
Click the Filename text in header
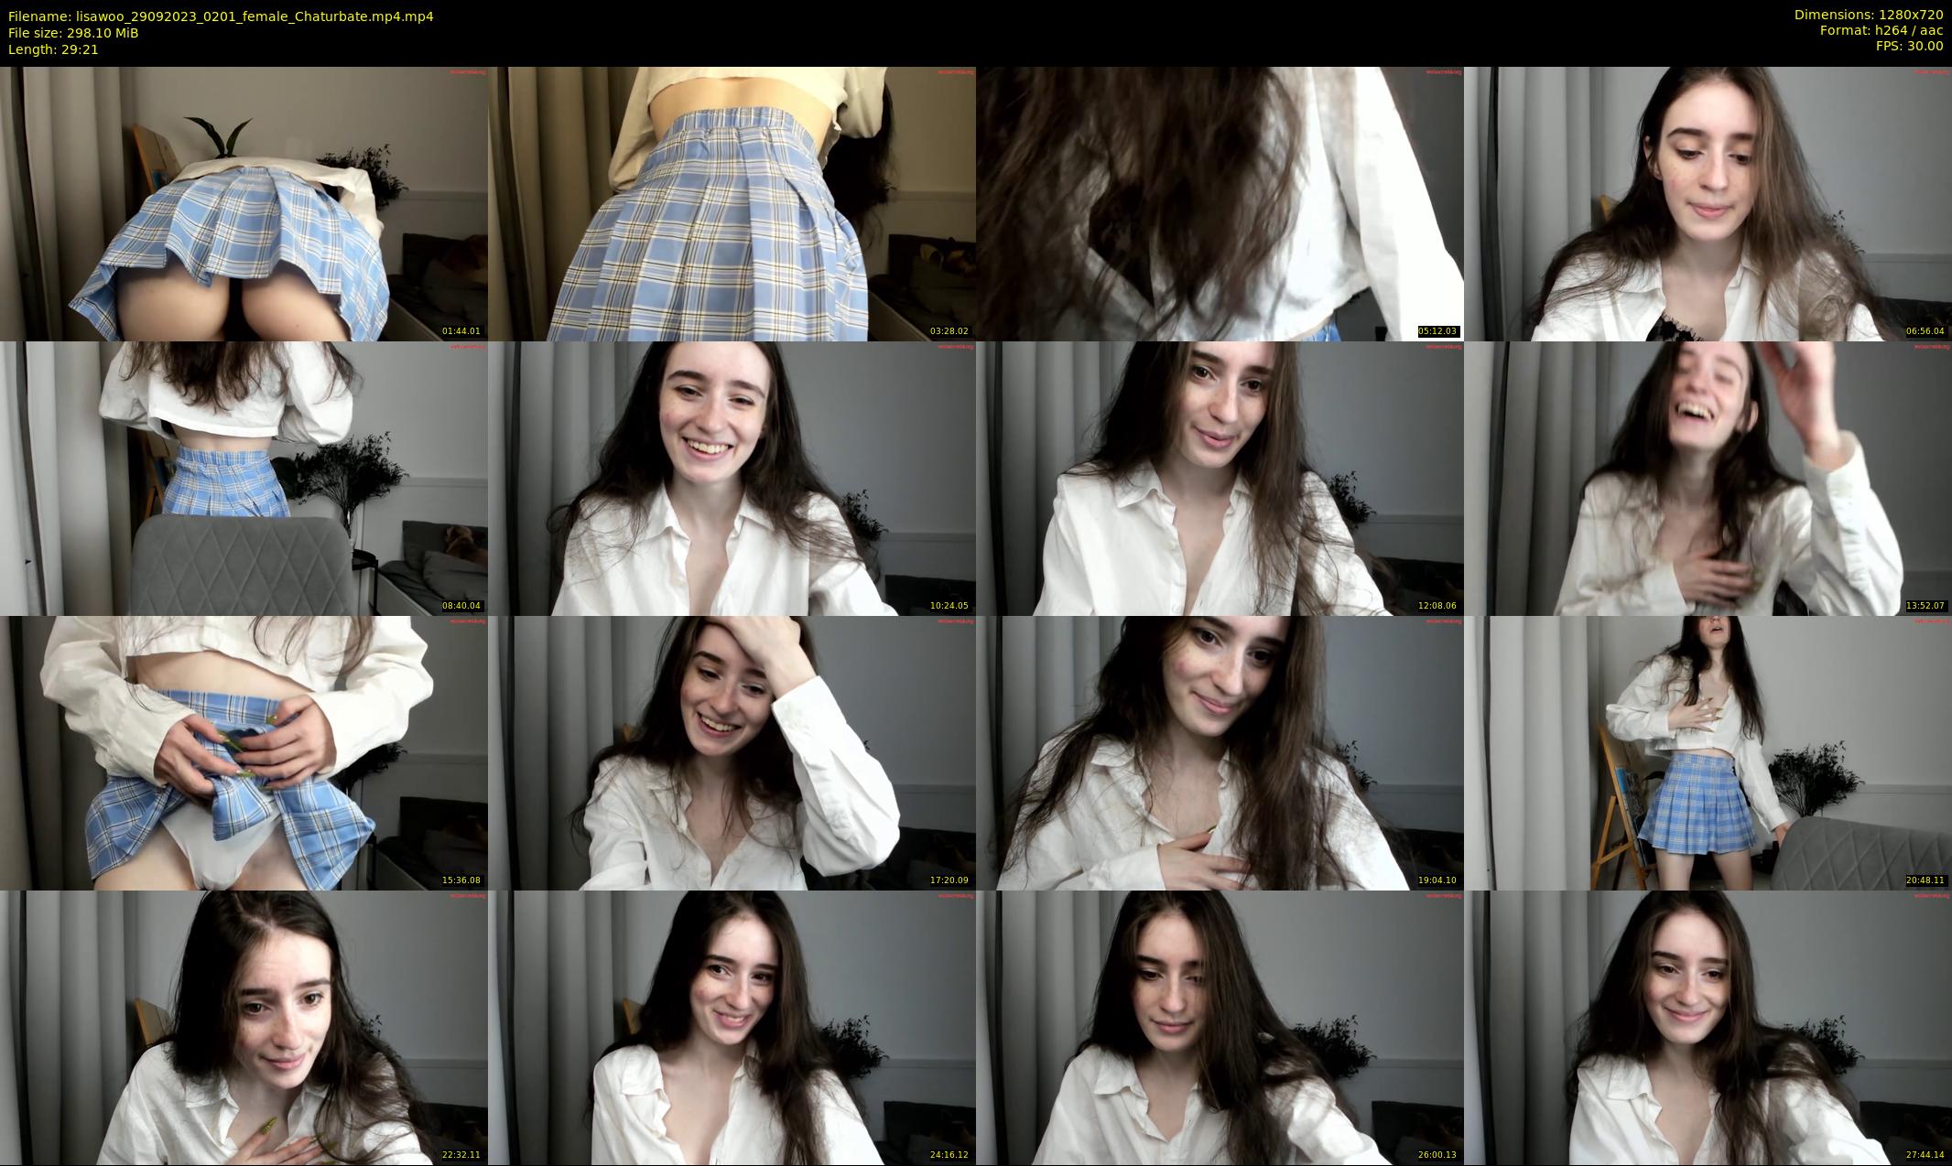tap(221, 16)
